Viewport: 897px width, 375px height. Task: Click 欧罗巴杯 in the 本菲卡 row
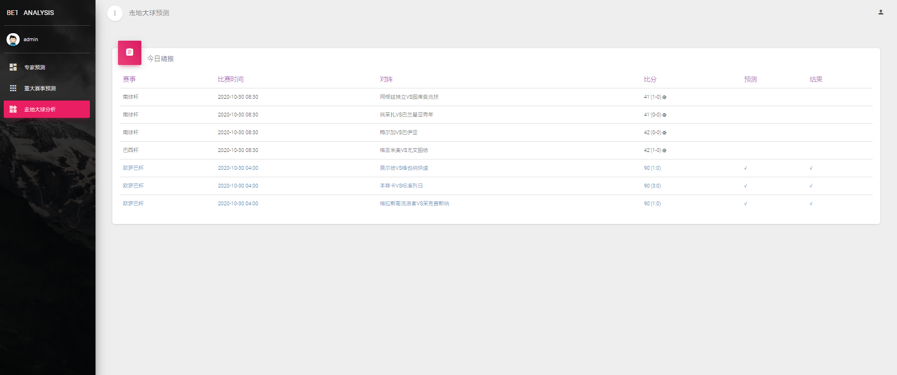pos(133,186)
